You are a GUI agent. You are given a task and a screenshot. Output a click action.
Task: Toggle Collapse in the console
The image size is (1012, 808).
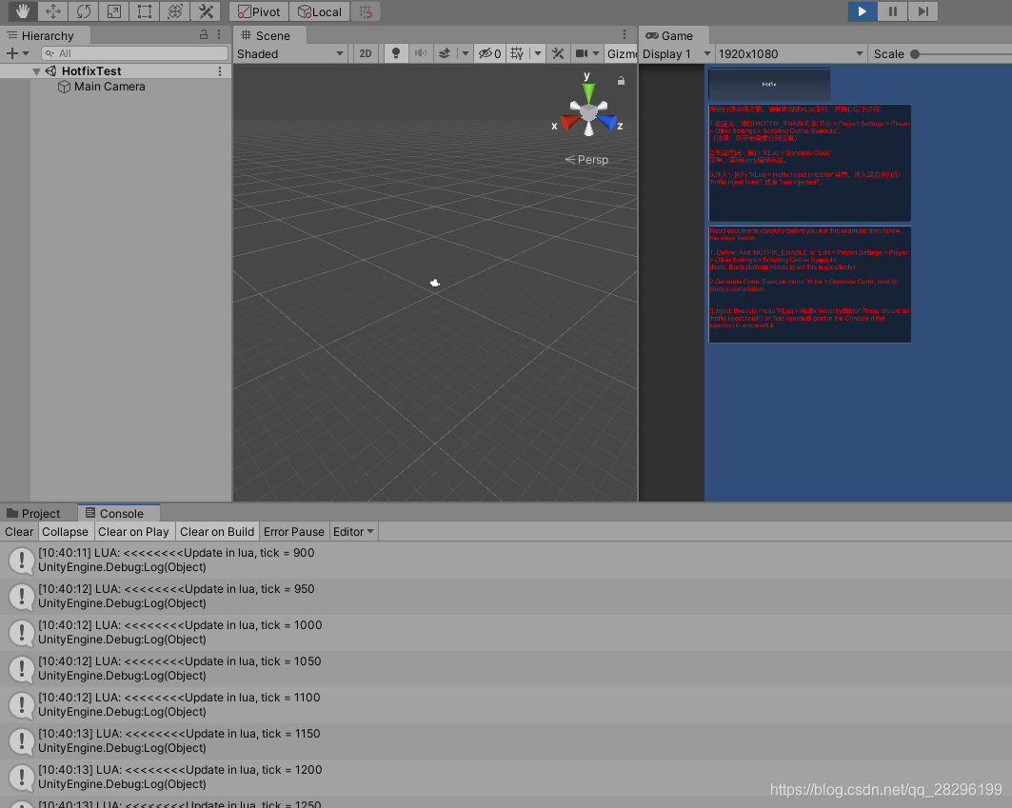[x=65, y=532]
